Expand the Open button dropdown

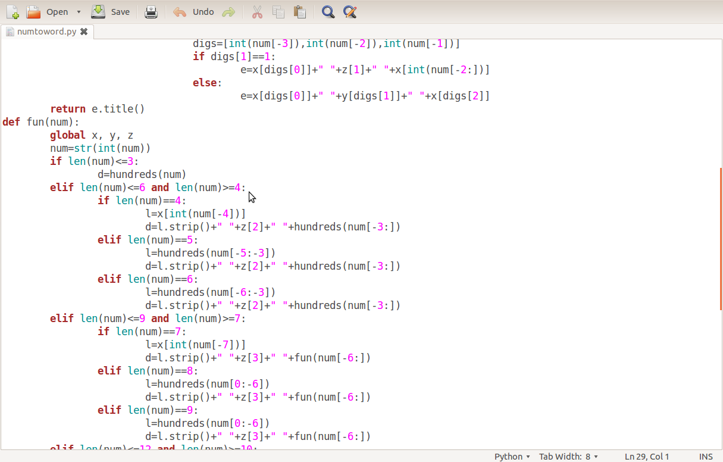[78, 11]
